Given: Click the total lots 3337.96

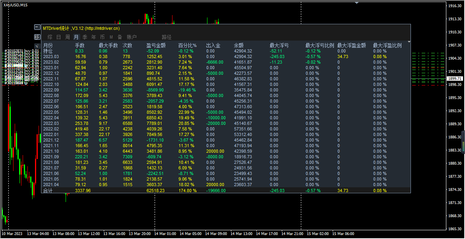Looking at the screenshot, I should click(83, 190).
